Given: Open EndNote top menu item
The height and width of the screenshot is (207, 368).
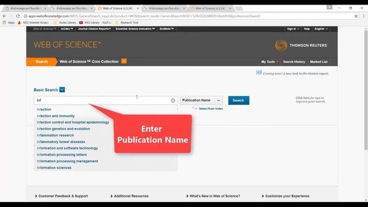Looking at the screenshot, I should [x=167, y=29].
